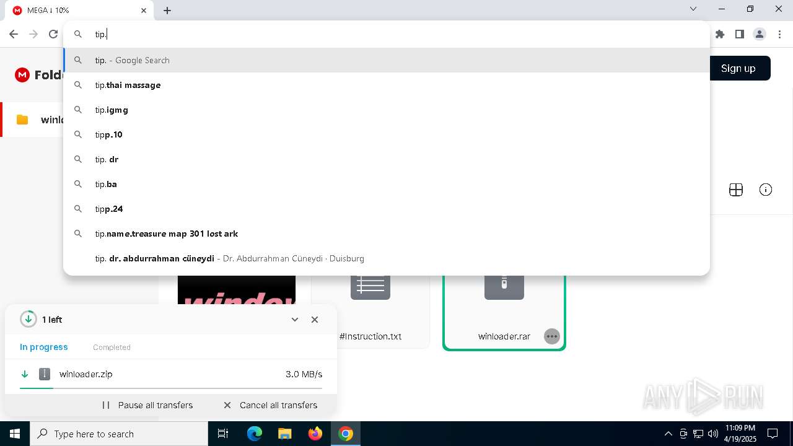Open the yellow folder in the sidebar
The width and height of the screenshot is (793, 446).
point(22,120)
